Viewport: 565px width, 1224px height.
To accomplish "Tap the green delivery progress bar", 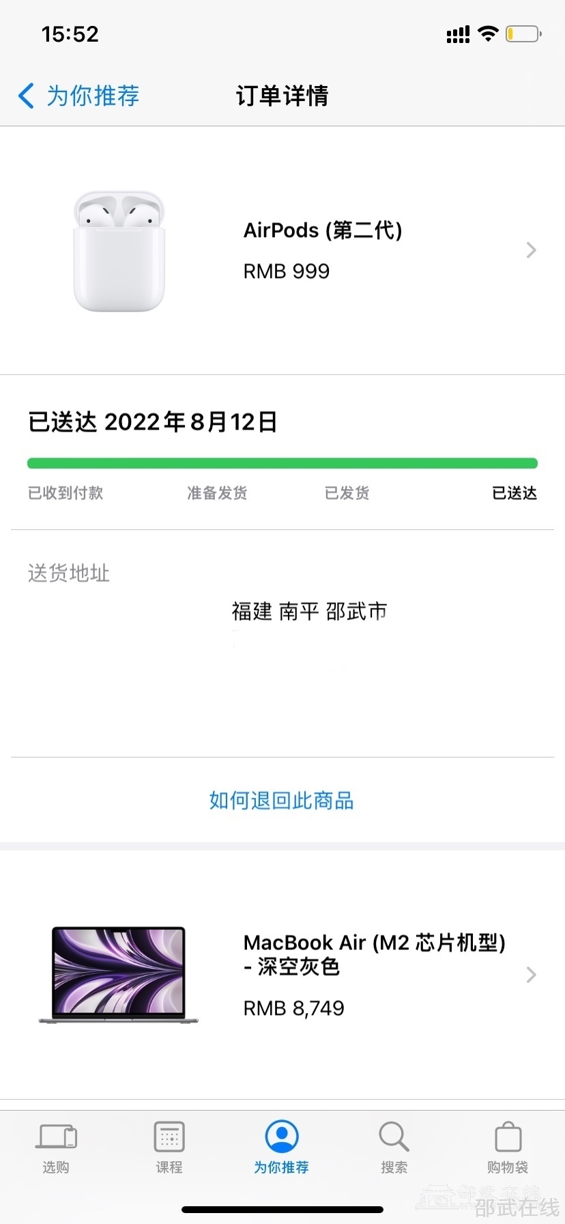I will click(x=282, y=462).
